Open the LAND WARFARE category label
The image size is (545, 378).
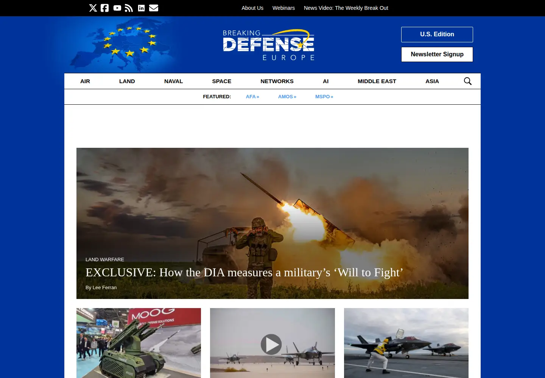105,260
